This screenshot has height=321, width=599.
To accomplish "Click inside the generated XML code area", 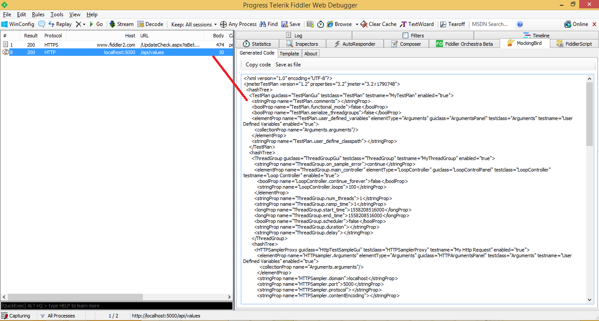I will 413,189.
